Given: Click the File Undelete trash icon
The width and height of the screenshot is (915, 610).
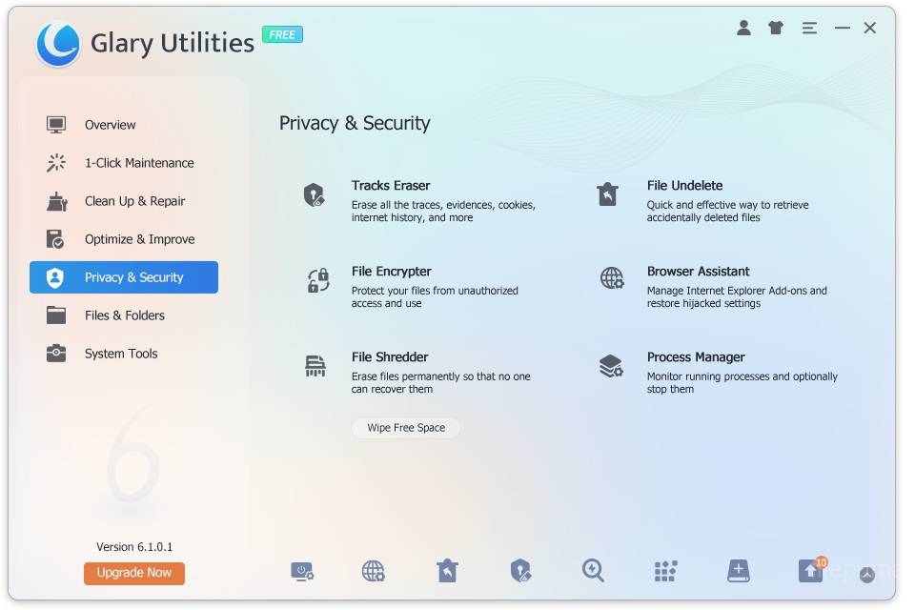Looking at the screenshot, I should [607, 194].
